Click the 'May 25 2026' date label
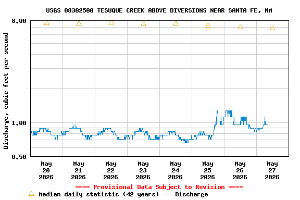 click(208, 170)
